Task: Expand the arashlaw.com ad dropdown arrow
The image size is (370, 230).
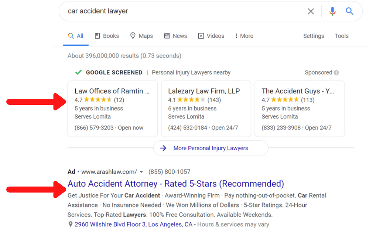Action: pos(141,172)
